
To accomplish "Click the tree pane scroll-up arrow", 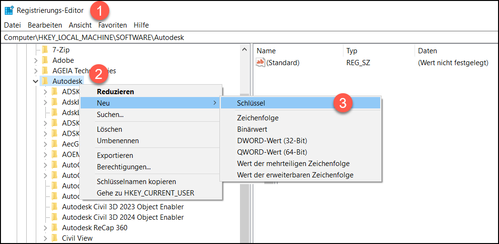I will [x=245, y=50].
